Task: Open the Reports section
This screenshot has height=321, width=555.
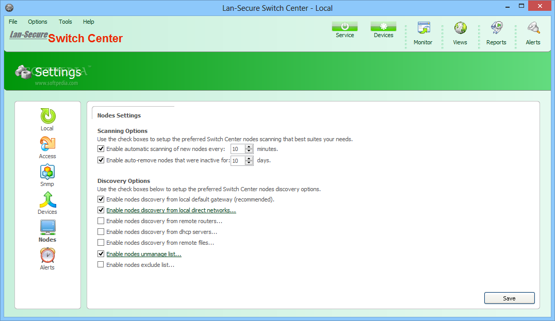Action: (496, 33)
